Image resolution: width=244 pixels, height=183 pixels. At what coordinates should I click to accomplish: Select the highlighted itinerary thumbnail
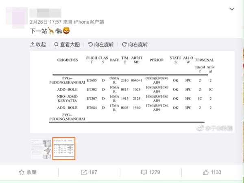pos(64,149)
